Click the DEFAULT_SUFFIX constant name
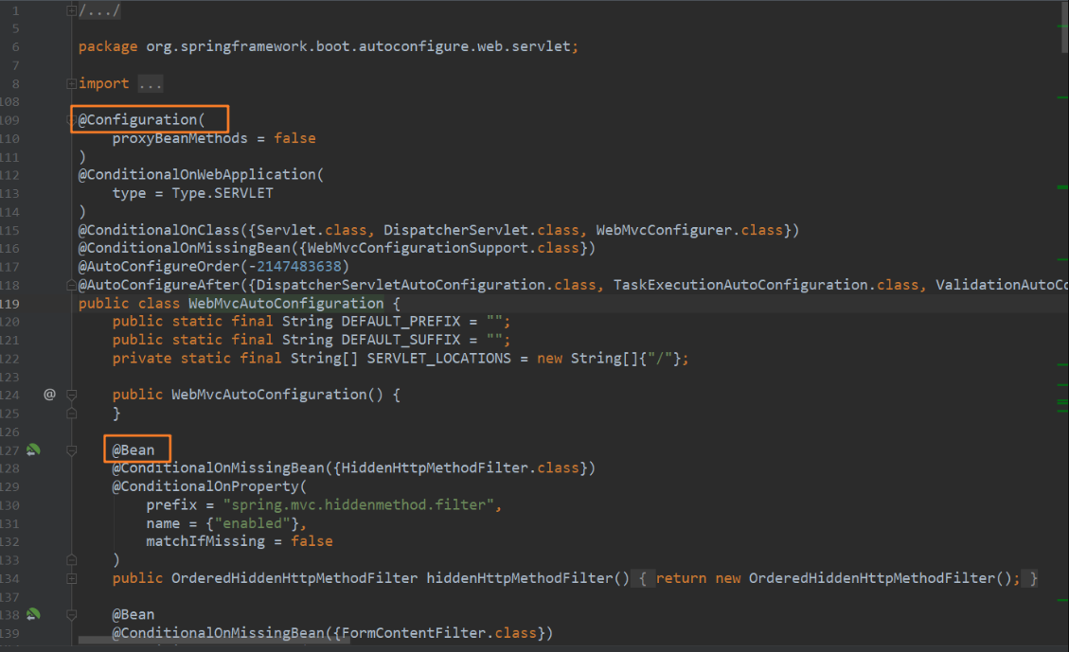The height and width of the screenshot is (652, 1069). point(401,340)
